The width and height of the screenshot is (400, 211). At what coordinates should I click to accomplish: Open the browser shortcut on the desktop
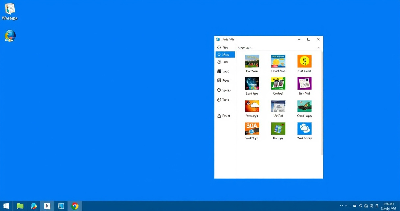point(10,36)
